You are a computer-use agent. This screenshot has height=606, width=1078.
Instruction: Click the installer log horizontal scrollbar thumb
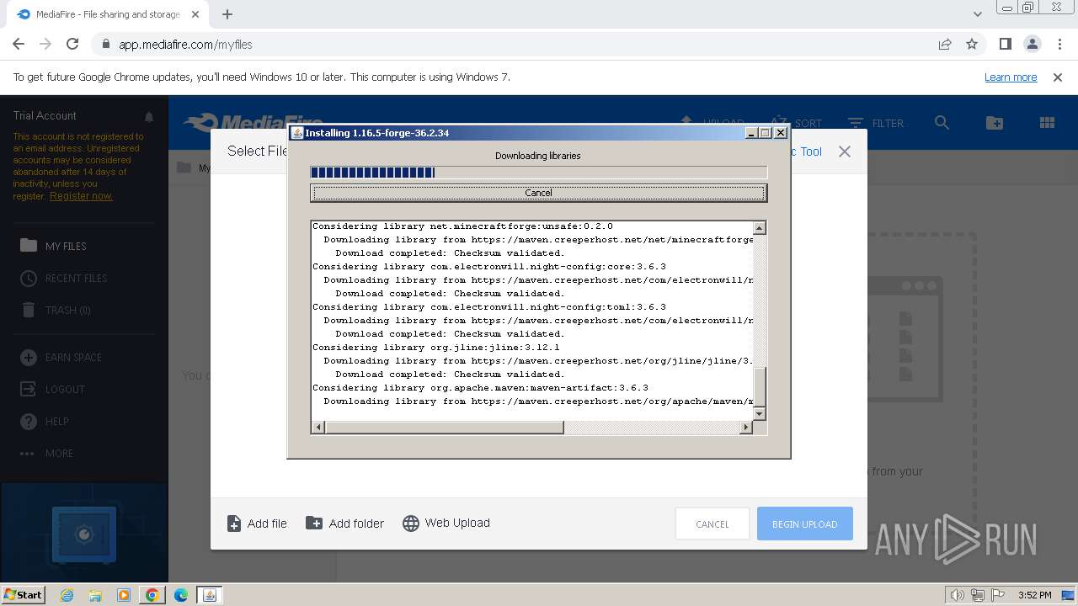444,428
